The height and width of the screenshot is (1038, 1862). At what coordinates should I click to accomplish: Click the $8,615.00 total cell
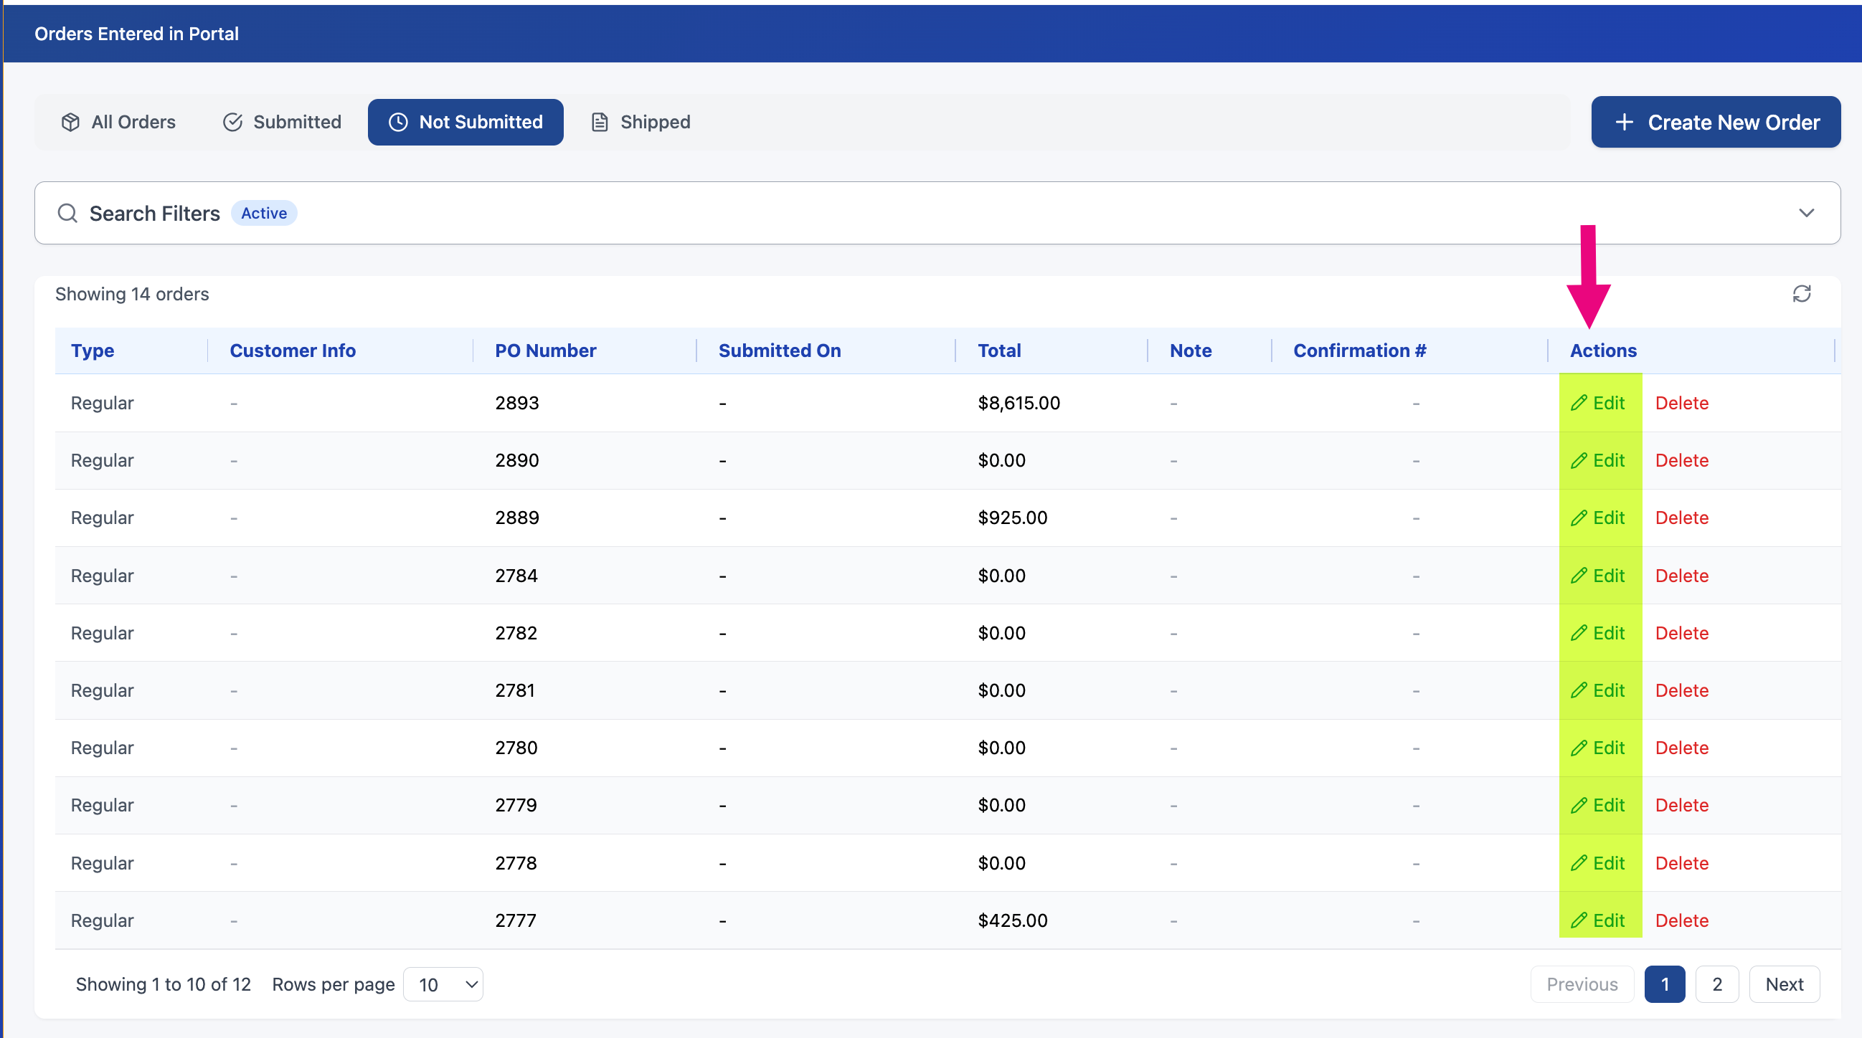click(x=1019, y=403)
